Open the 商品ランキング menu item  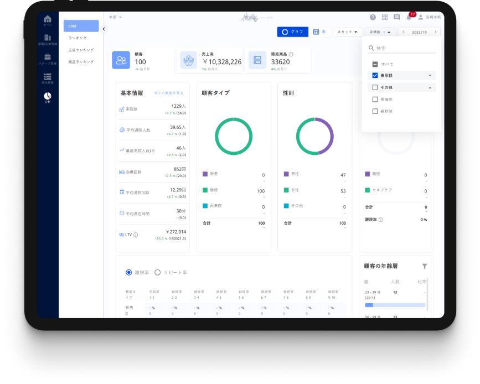(81, 62)
